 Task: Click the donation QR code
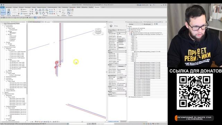click(x=195, y=92)
